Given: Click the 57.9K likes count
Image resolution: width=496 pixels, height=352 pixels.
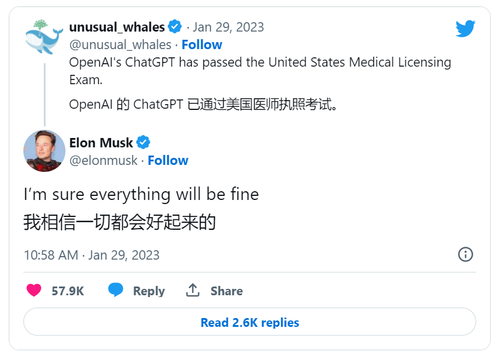Looking at the screenshot, I should point(68,291).
